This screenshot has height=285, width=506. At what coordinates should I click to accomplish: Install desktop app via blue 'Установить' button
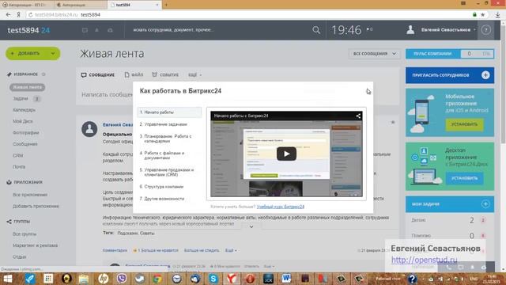coord(464,178)
